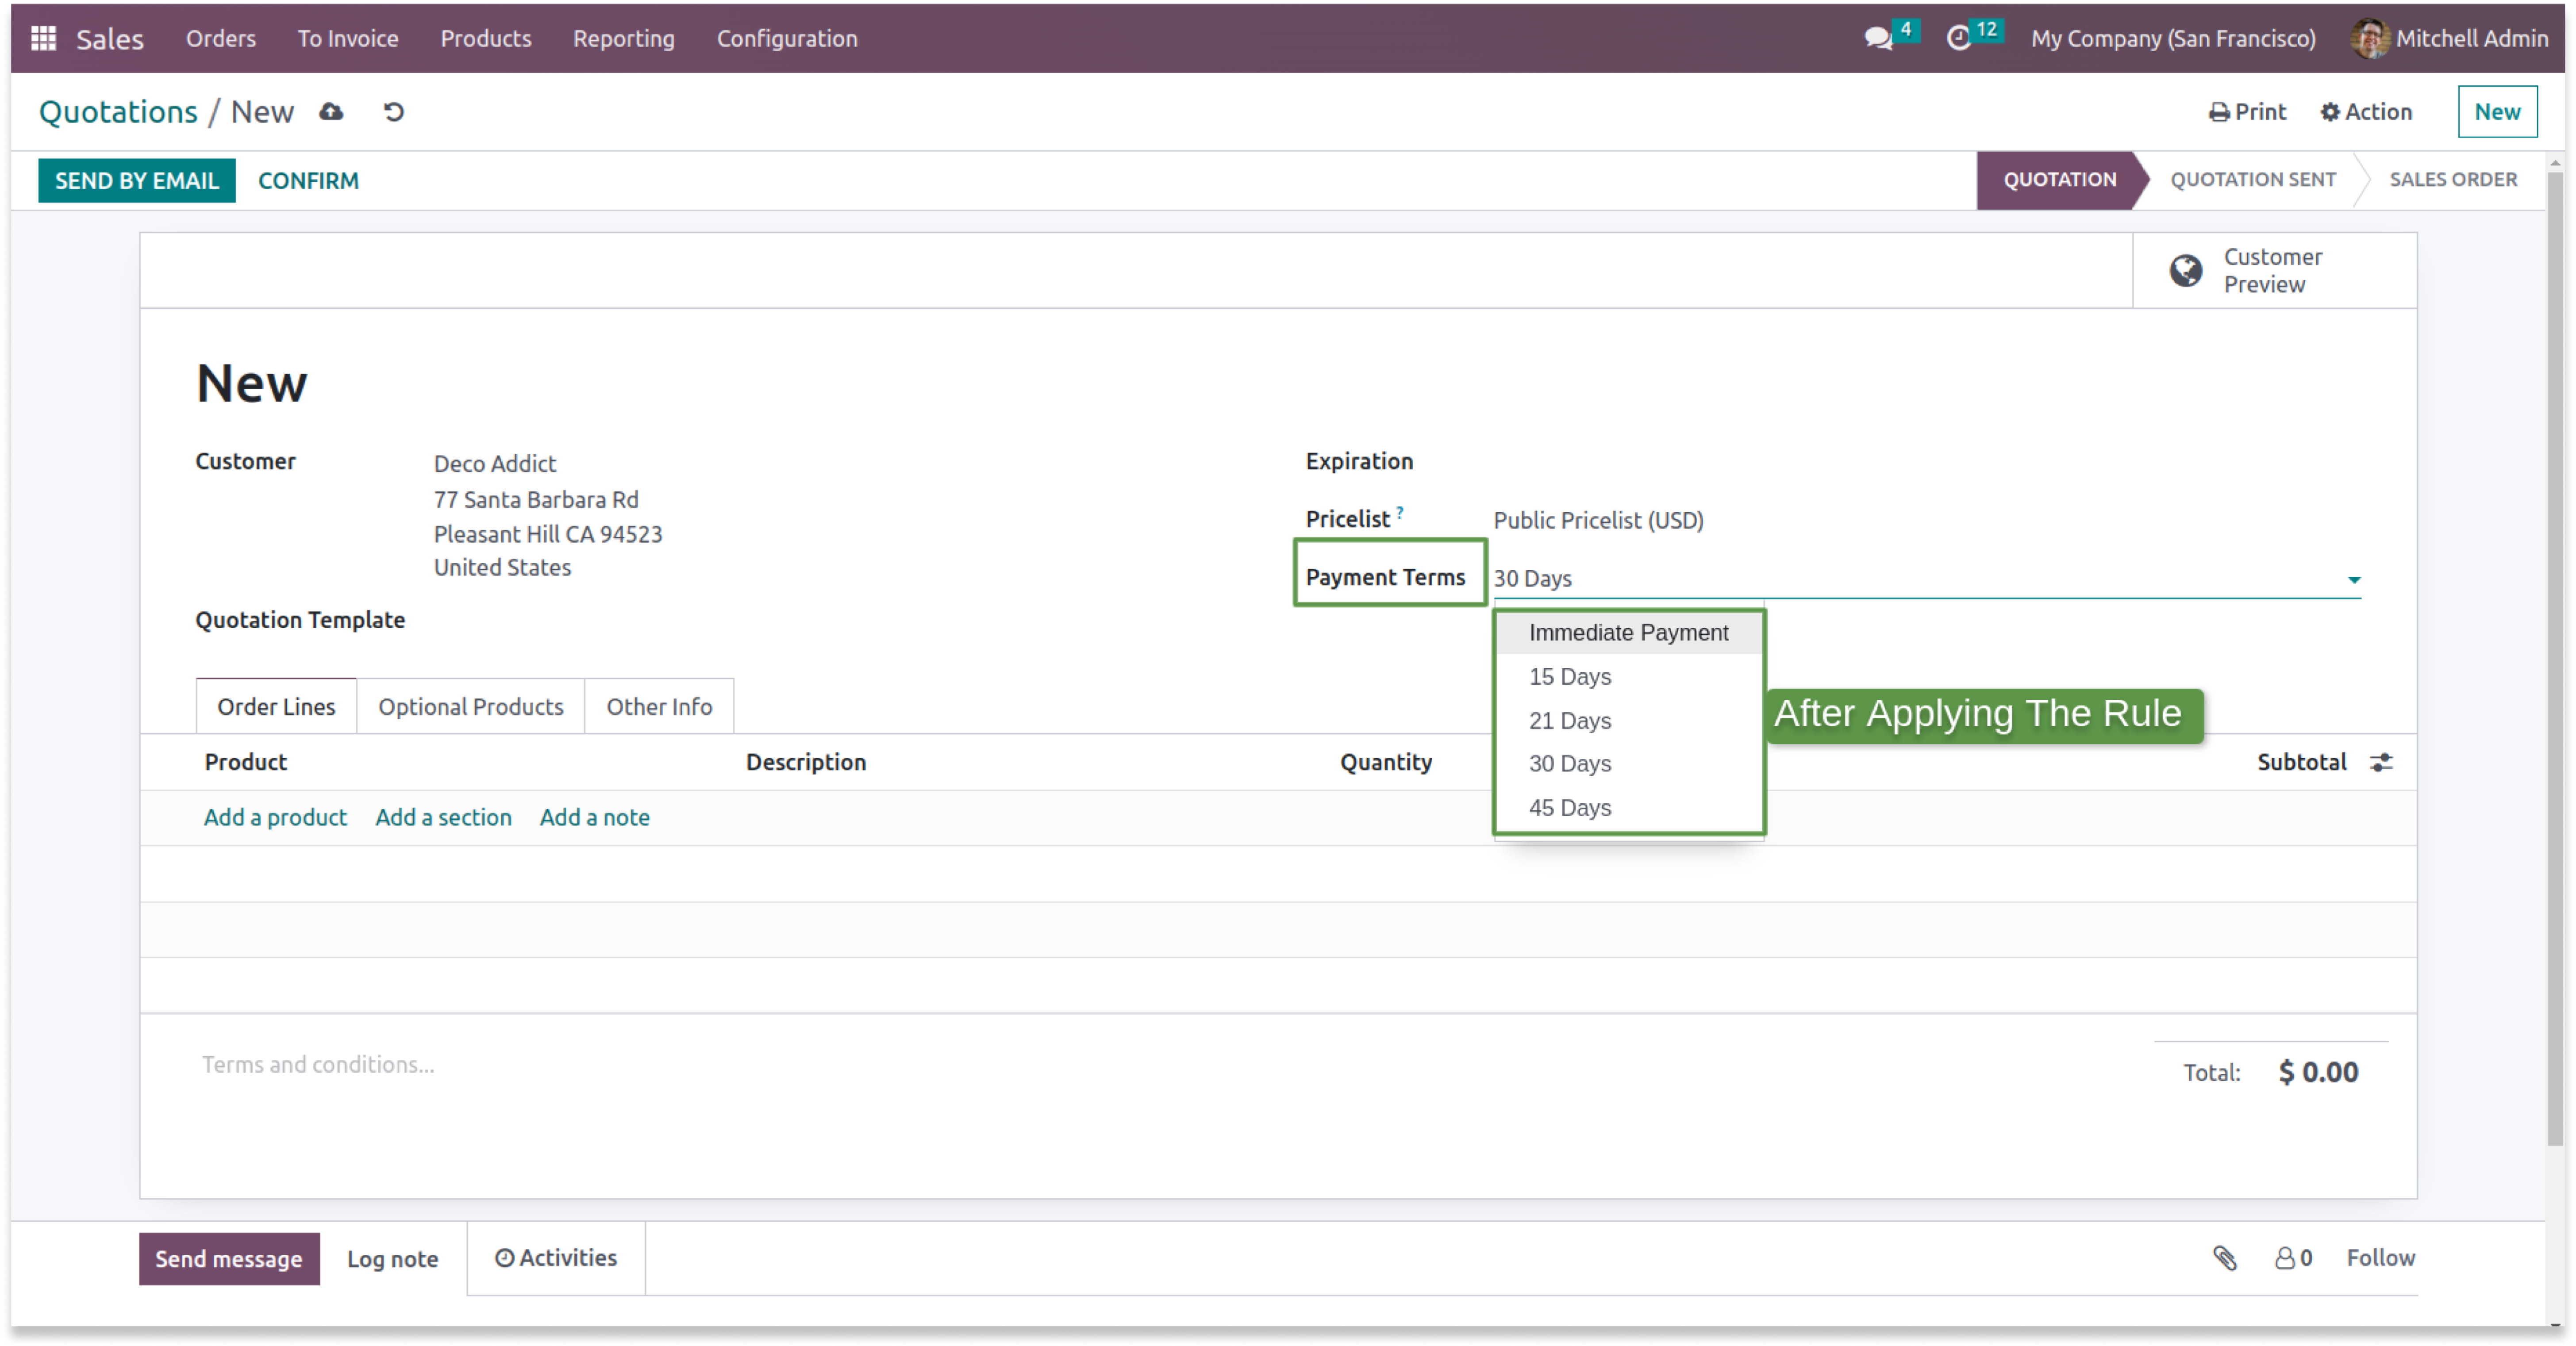Click the Customer Deco Addict field
Image resolution: width=2576 pixels, height=1346 pixels.
coord(495,464)
